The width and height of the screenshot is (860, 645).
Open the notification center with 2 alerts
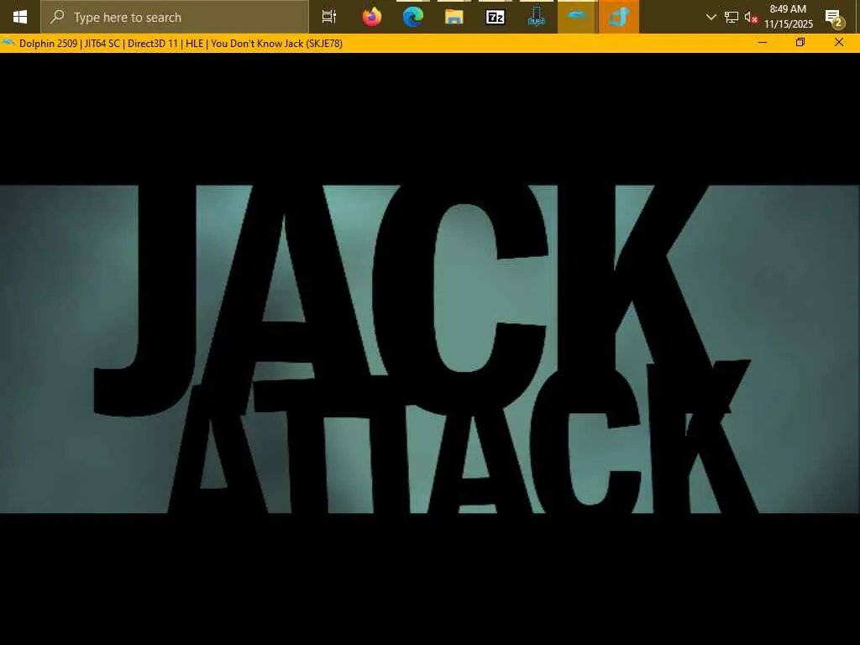(834, 17)
